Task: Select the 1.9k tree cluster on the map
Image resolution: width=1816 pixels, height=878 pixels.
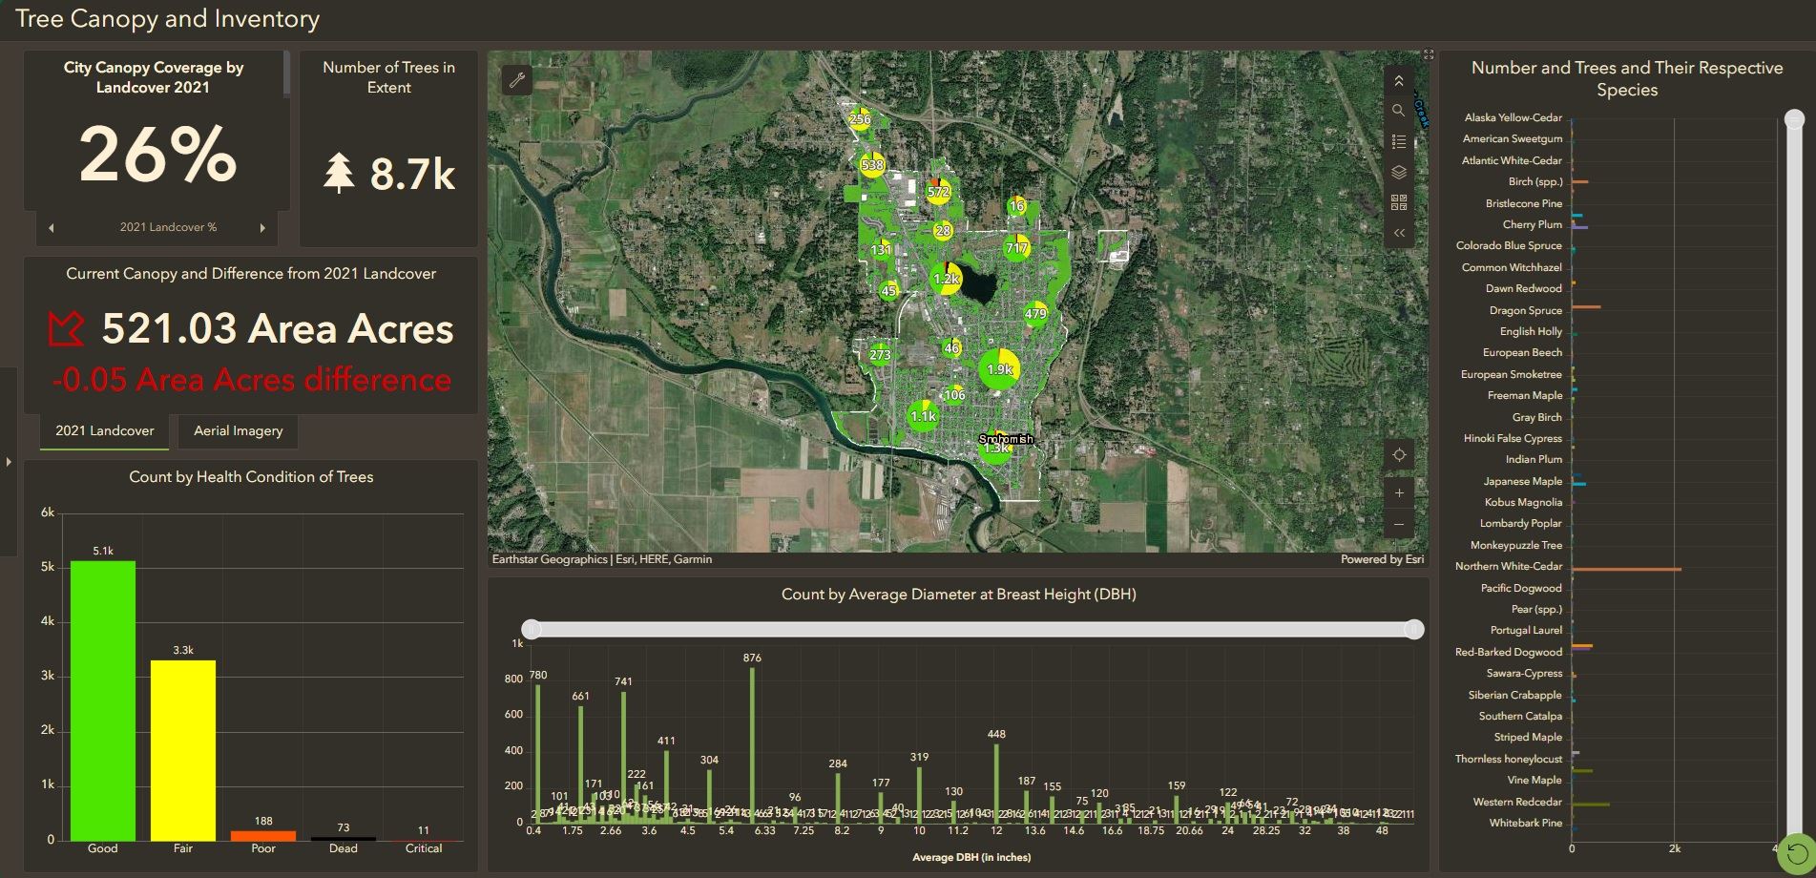Action: [998, 366]
